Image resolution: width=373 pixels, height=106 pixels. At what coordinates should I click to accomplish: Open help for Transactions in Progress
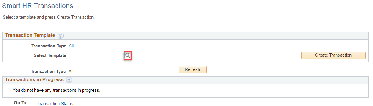coord(69,80)
